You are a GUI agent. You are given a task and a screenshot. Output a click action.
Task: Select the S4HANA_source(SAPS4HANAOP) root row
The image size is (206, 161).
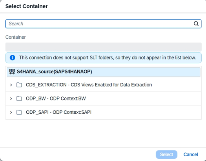(x=104, y=72)
